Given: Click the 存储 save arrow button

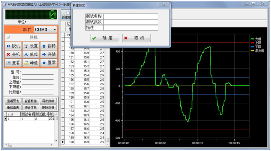Looking at the screenshot, I should click(x=49, y=54).
